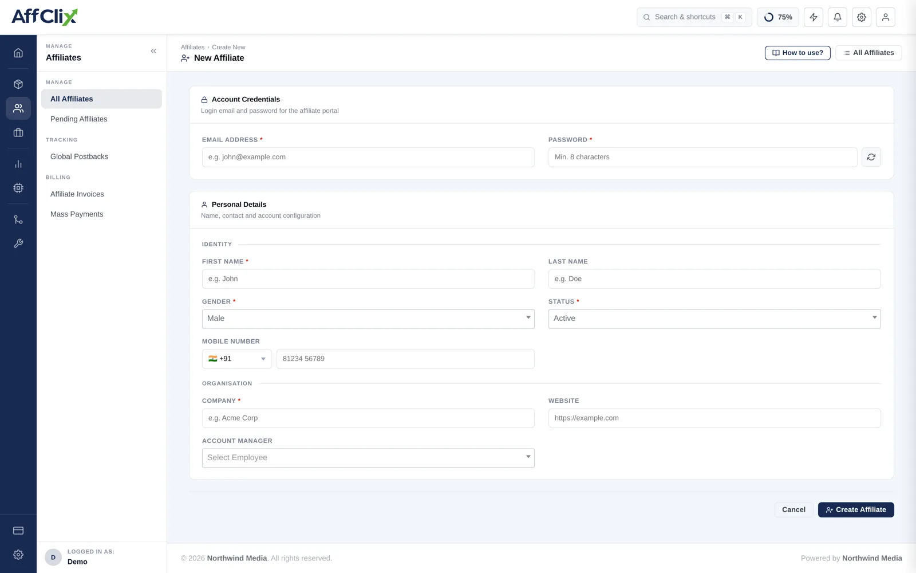
Task: Open bottom sidebar settings gear icon
Action: tap(18, 555)
